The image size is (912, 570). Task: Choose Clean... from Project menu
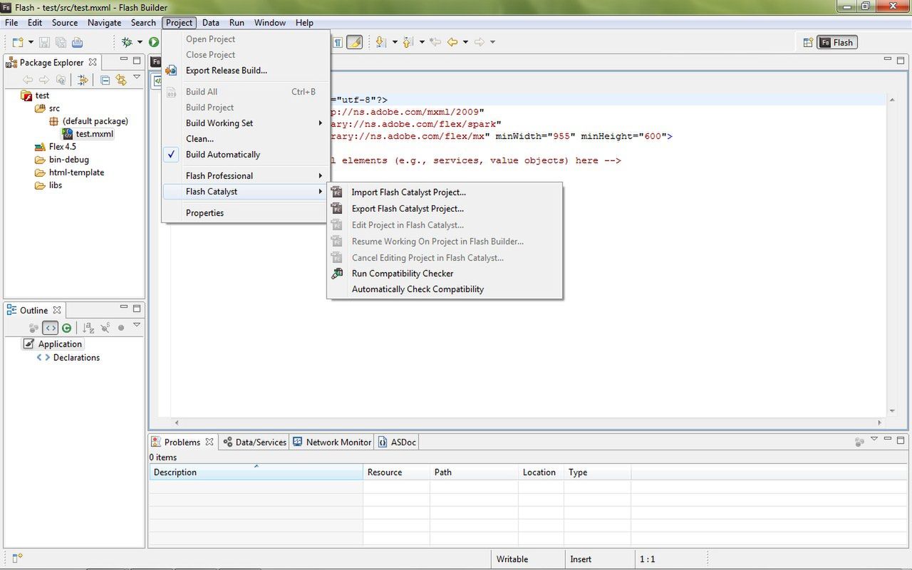[x=246, y=139]
